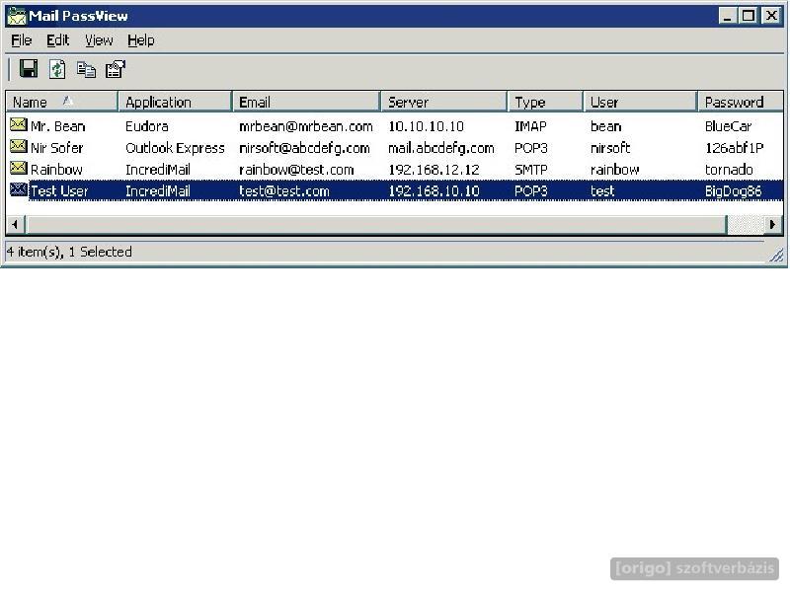Click the Mail PassView title bar app icon
The height and width of the screenshot is (592, 790).
click(x=17, y=16)
